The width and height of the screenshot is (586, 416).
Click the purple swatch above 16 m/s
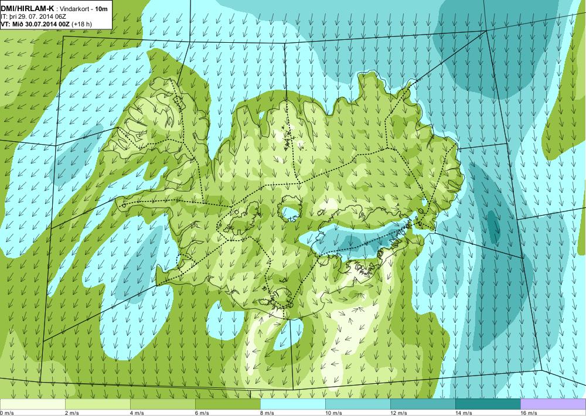553,404
